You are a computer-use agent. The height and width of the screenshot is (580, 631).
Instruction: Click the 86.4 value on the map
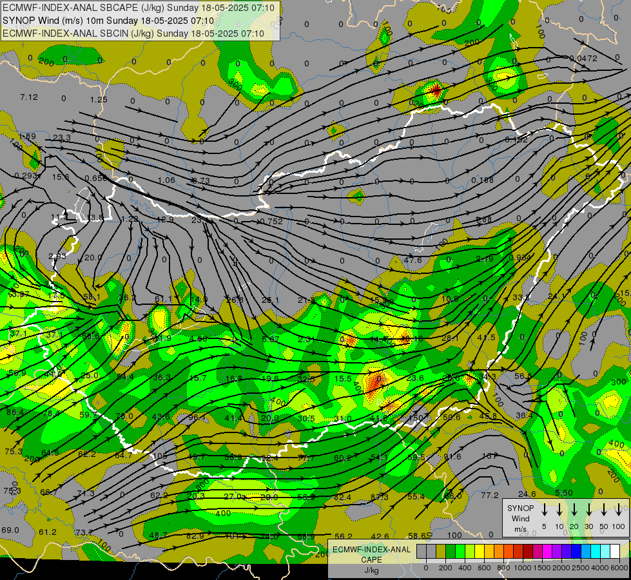click(15, 412)
